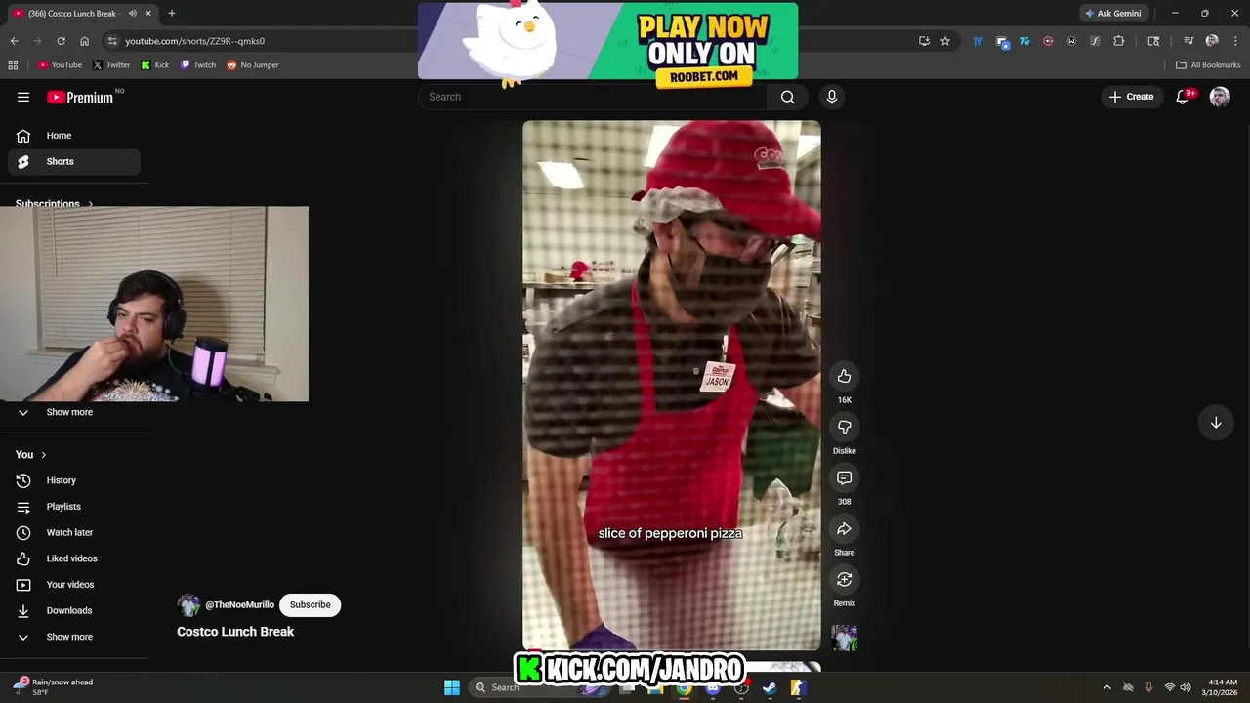Click the YouTube Premium logo
The height and width of the screenshot is (703, 1250).
pyautogui.click(x=80, y=97)
